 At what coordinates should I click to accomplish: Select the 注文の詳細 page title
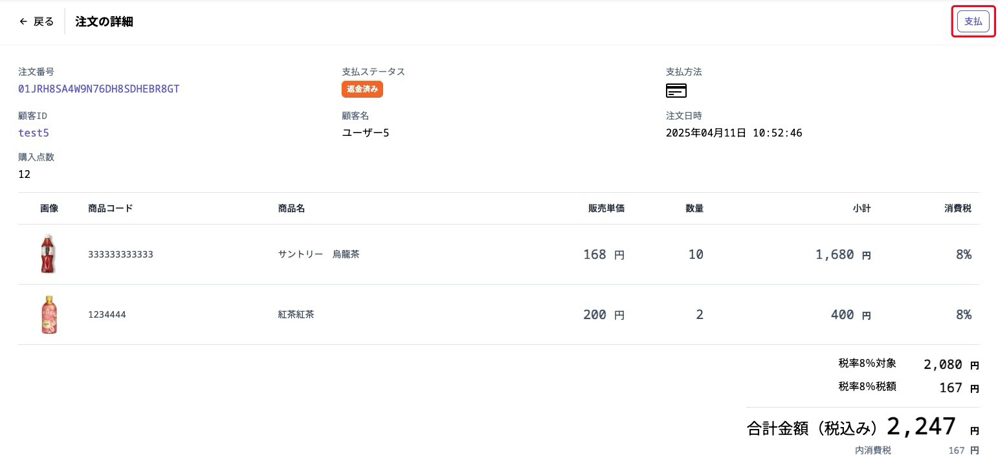[104, 21]
